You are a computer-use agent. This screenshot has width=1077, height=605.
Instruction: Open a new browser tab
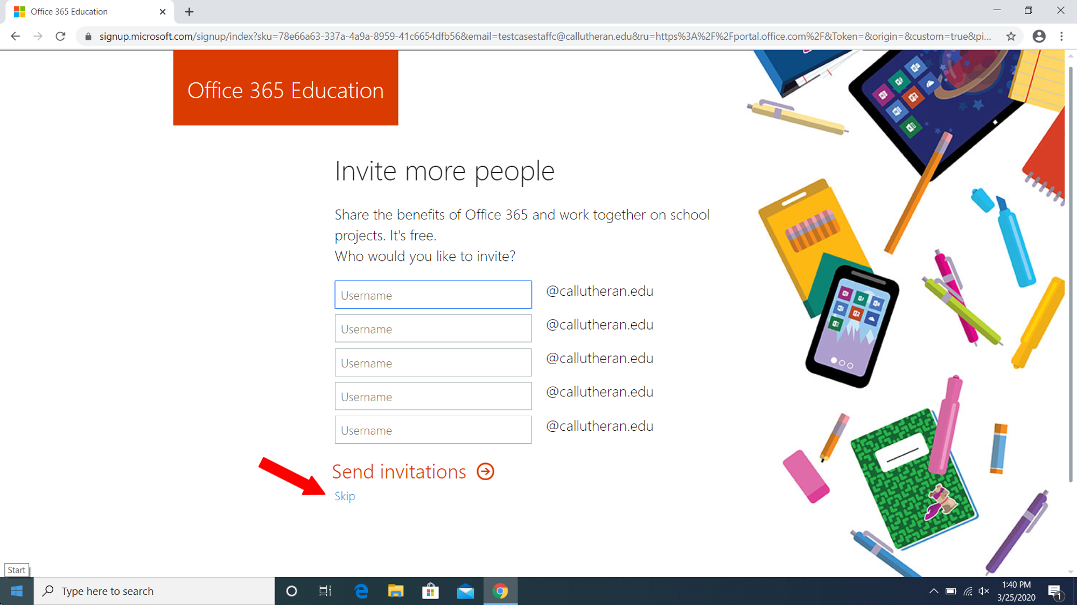pyautogui.click(x=189, y=12)
